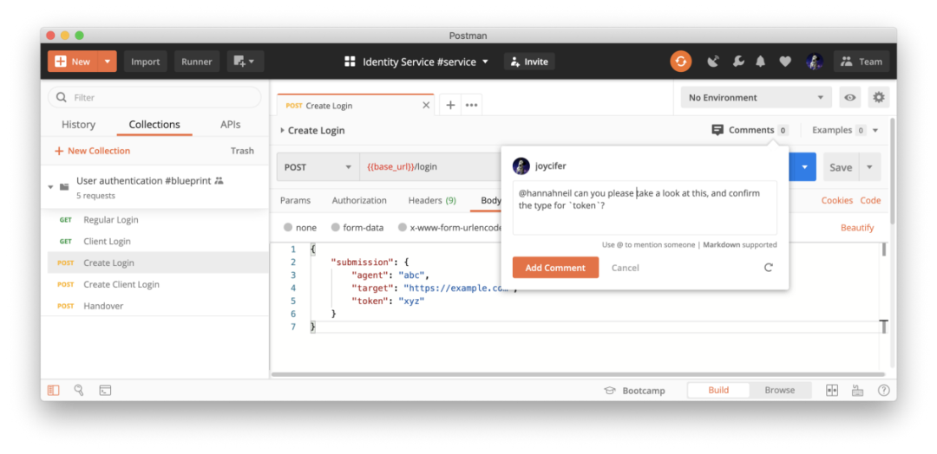This screenshot has width=937, height=454.
Task: Toggle sidebar icon in bottom-left corner
Action: coord(54,391)
